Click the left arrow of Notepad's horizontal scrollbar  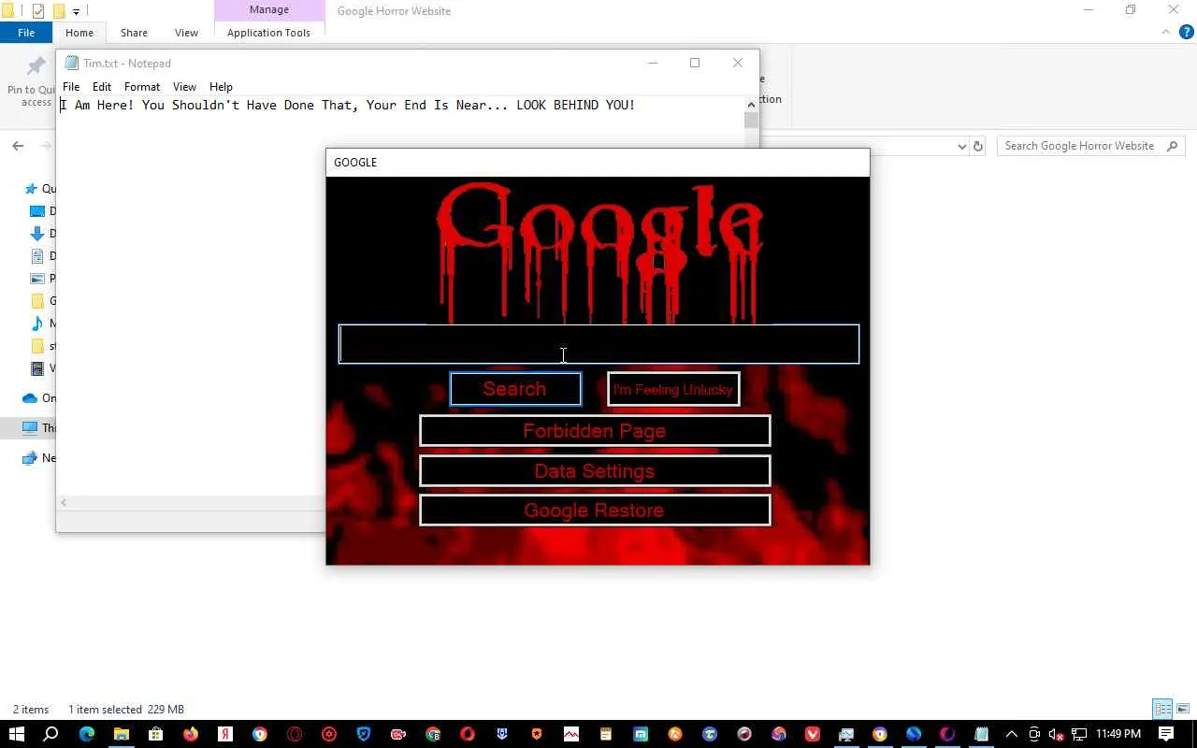64,503
